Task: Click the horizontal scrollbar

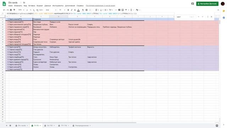Action: 71,122
